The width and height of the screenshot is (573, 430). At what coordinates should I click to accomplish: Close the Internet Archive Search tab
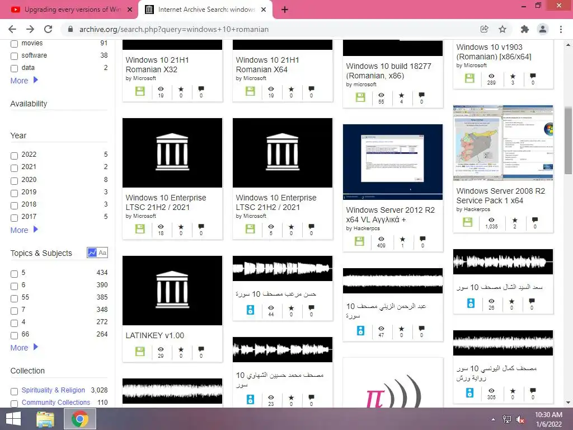(264, 10)
